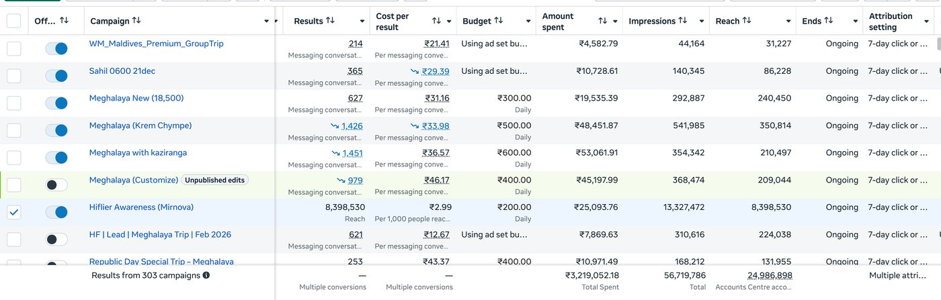
Task: Open Meghalaya (Krem Chympe) campaign link
Action: coord(140,126)
